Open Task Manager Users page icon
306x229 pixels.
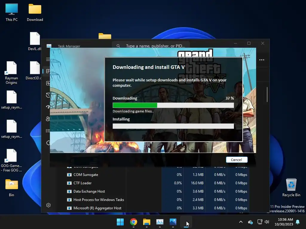tap(48, 119)
